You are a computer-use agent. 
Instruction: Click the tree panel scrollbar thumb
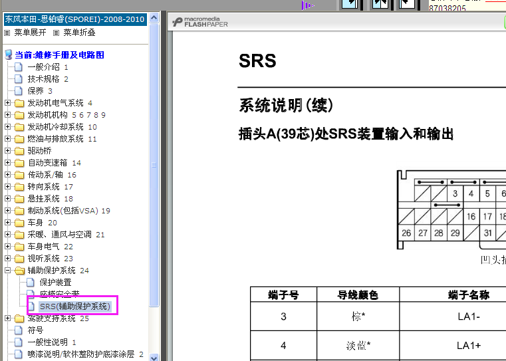154,164
